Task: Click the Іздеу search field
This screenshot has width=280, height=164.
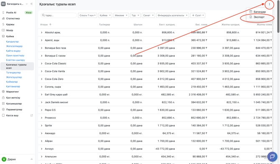Action: pyautogui.click(x=59, y=15)
